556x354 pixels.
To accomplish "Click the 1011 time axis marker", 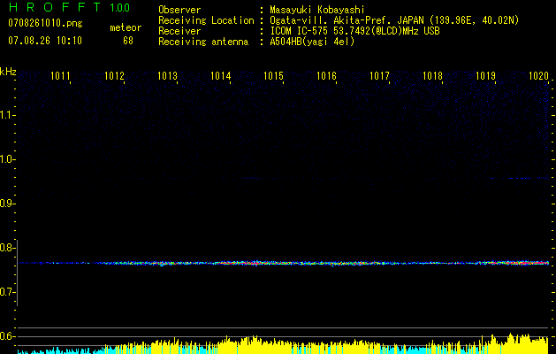I will (60, 75).
